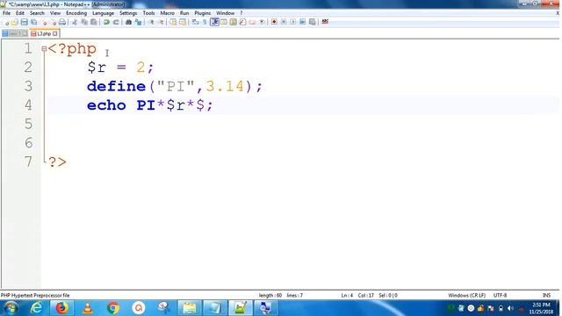This screenshot has width=562, height=316.
Task: Open the Function List toolbar icon
Action: point(242,22)
